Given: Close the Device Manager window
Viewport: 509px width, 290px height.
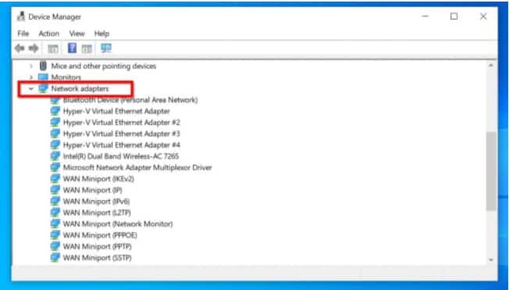Looking at the screenshot, I should 483,16.
